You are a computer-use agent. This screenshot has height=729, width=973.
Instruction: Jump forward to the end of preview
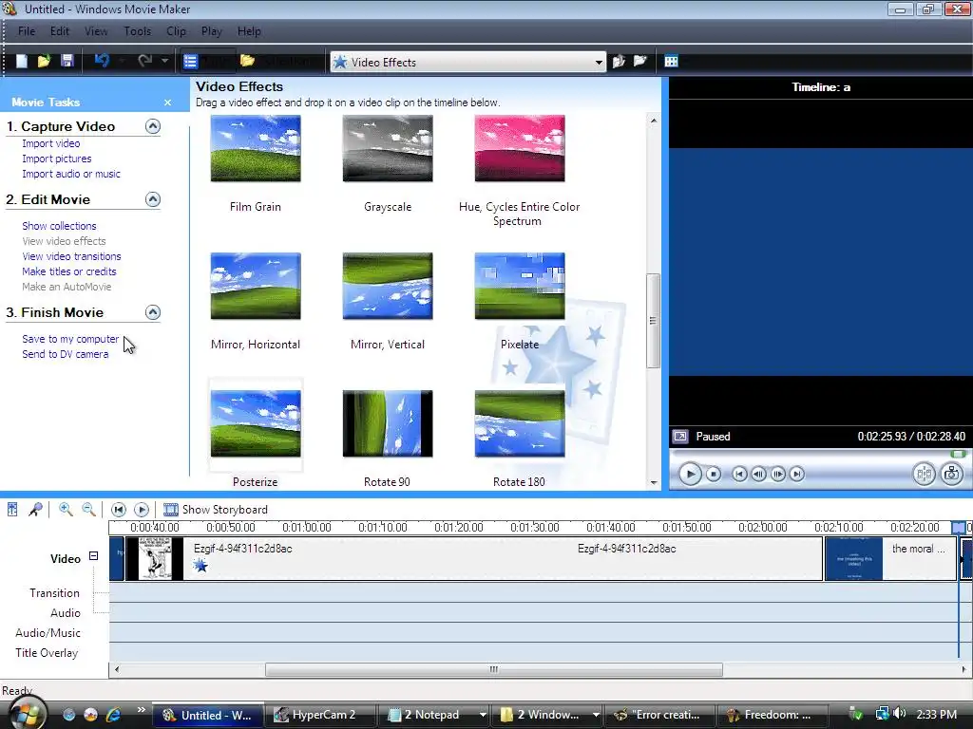point(797,475)
